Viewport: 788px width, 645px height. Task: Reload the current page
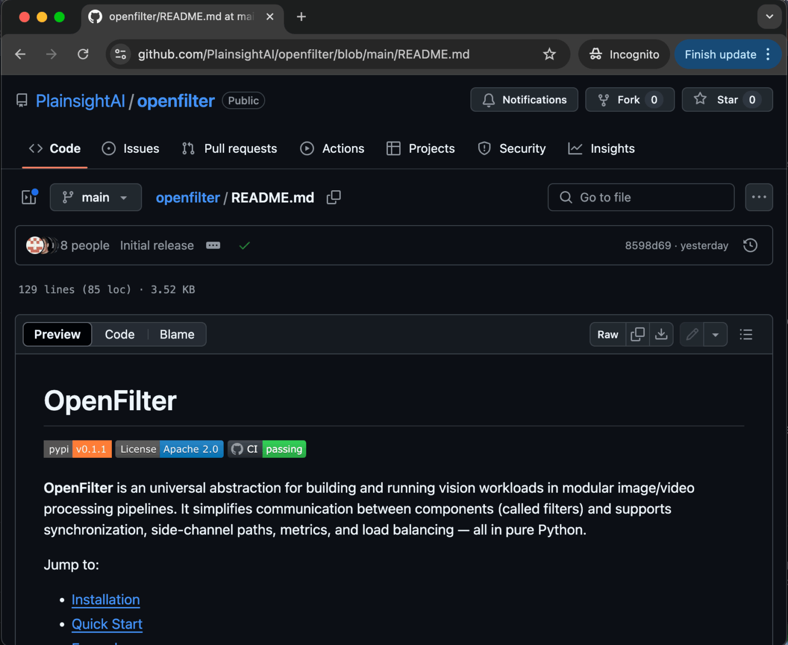coord(83,54)
